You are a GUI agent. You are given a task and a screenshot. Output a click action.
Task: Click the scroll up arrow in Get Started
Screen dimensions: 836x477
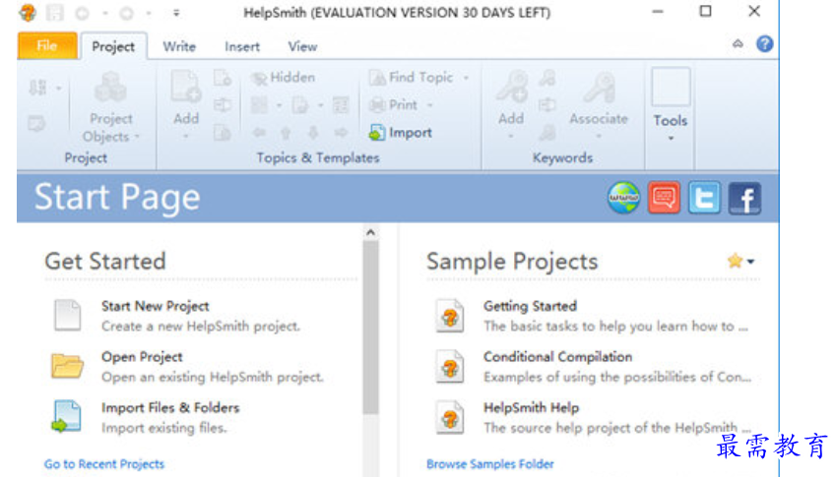pyautogui.click(x=370, y=233)
